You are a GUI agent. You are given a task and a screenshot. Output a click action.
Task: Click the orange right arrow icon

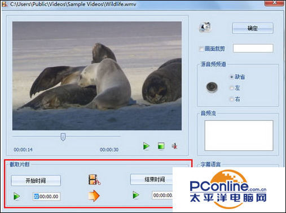coord(94,196)
